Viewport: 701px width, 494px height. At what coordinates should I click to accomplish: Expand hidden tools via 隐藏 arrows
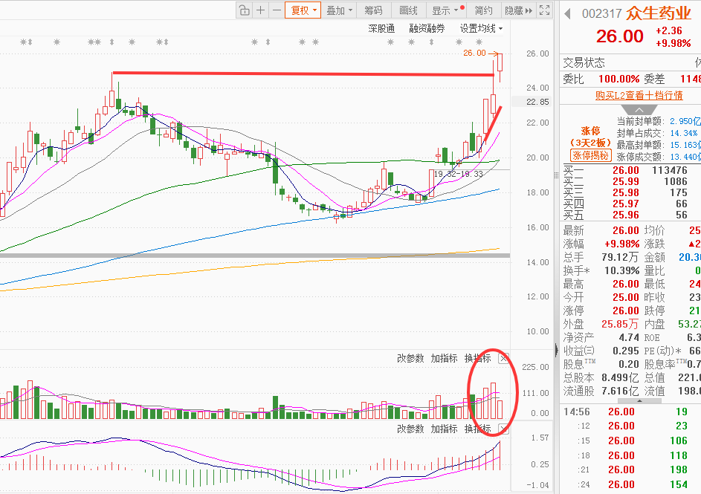coord(519,10)
